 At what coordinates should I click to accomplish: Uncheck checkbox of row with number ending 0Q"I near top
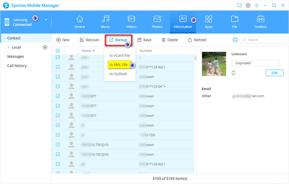click(58, 67)
